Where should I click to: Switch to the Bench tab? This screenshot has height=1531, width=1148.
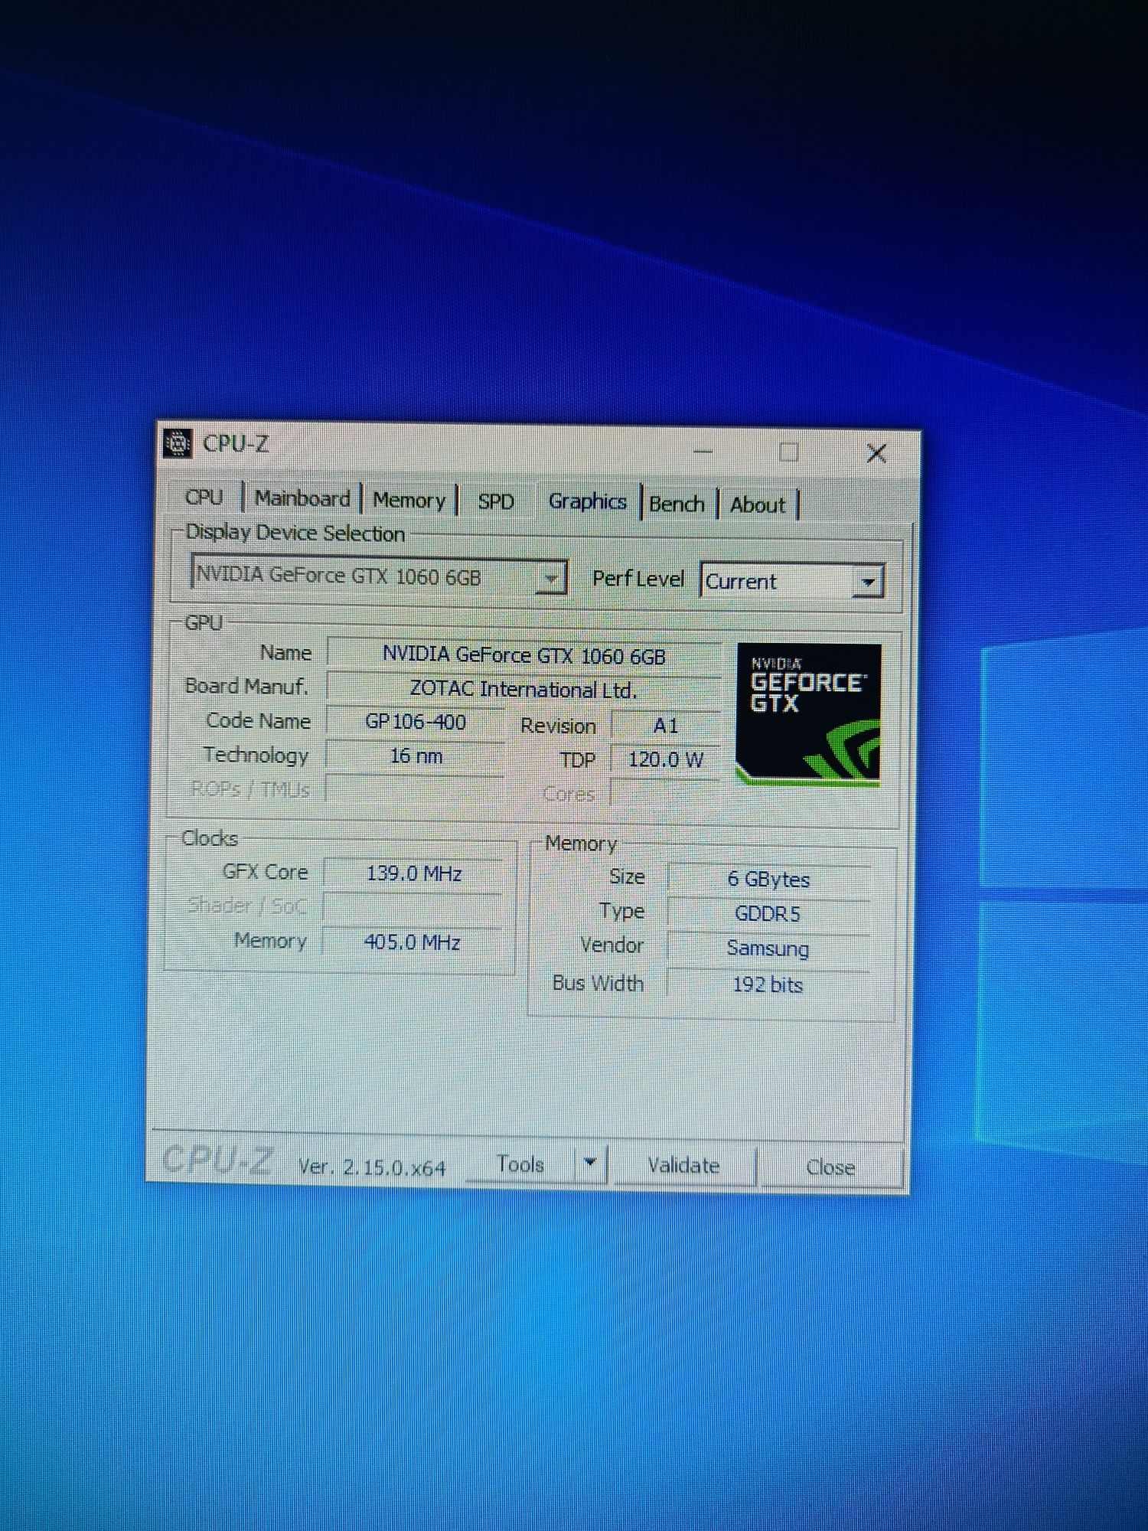(677, 504)
